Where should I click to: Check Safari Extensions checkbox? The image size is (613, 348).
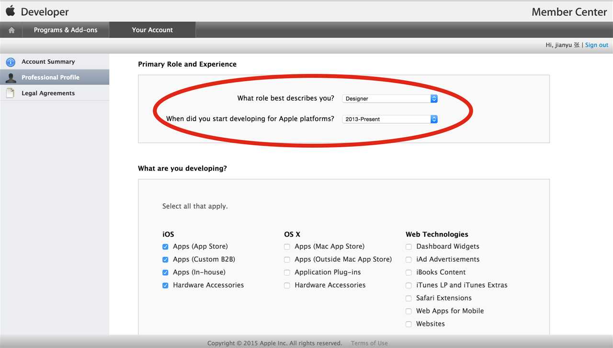tap(409, 298)
